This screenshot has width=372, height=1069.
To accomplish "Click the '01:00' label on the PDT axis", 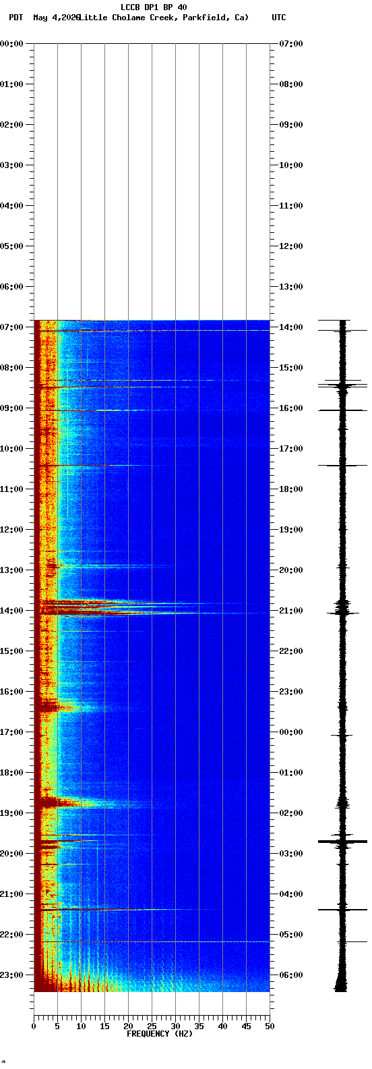I will (12, 84).
